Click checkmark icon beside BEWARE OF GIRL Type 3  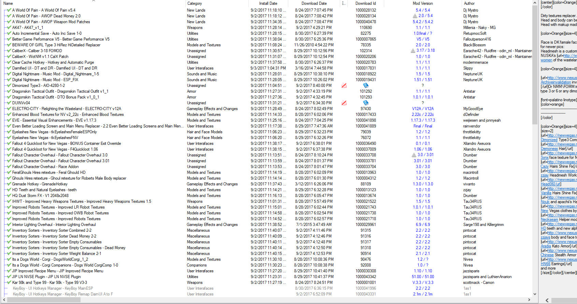click(9, 45)
